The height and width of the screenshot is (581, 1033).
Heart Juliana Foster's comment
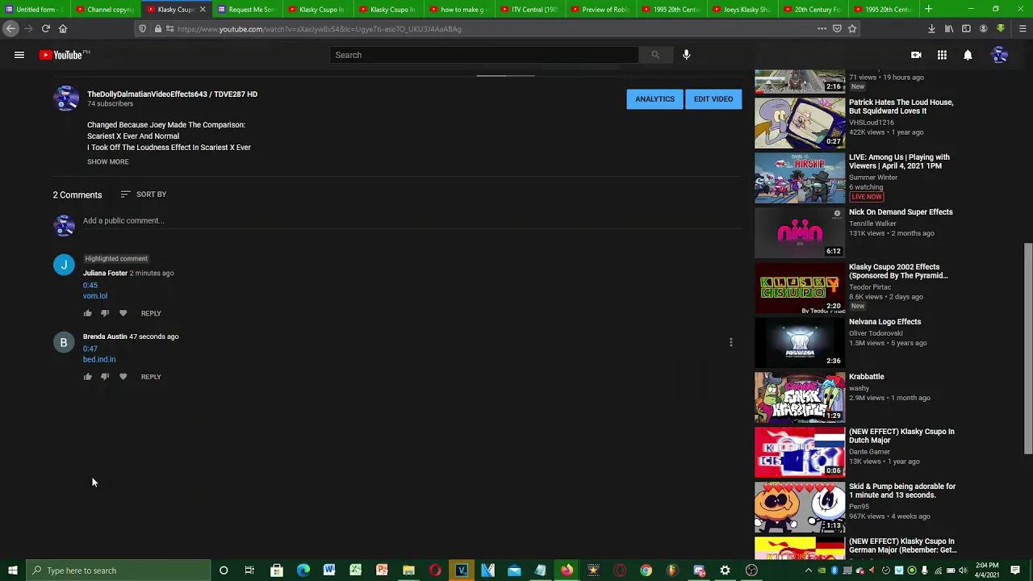123,313
